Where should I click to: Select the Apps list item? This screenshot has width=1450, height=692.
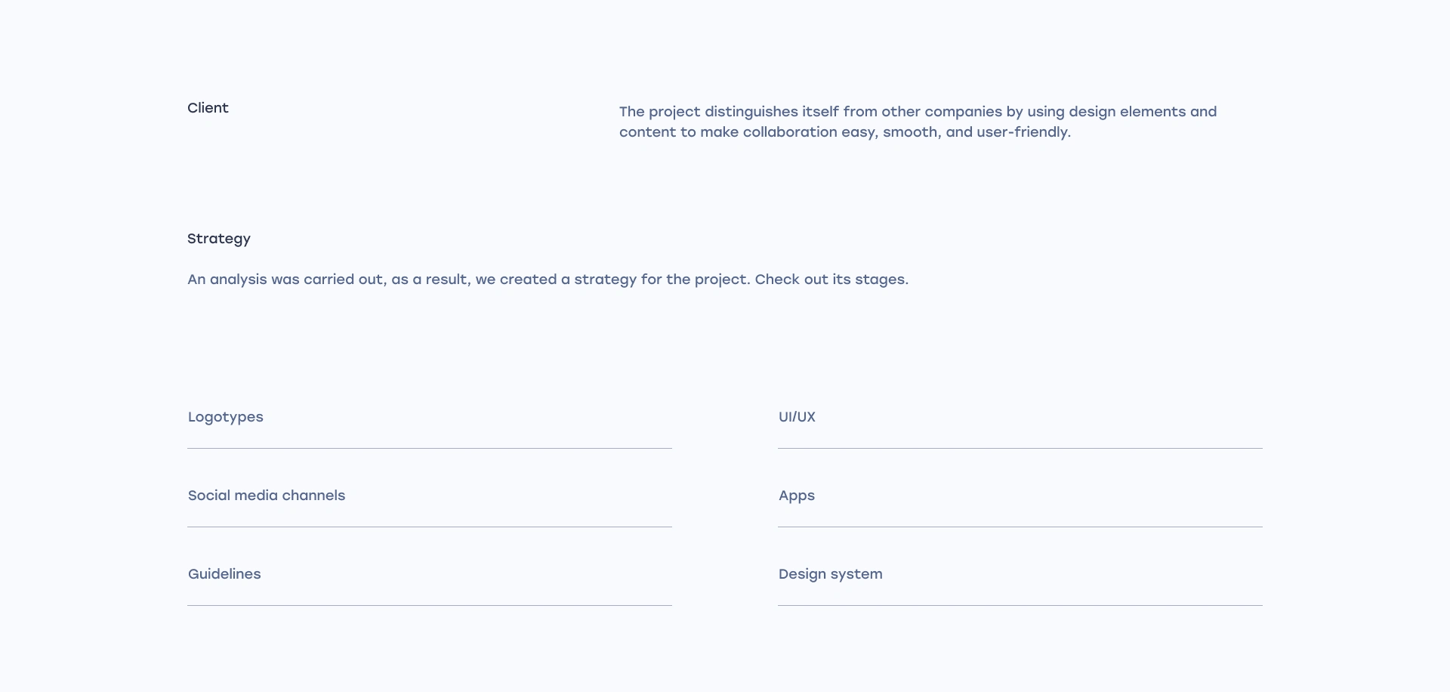[x=796, y=496]
